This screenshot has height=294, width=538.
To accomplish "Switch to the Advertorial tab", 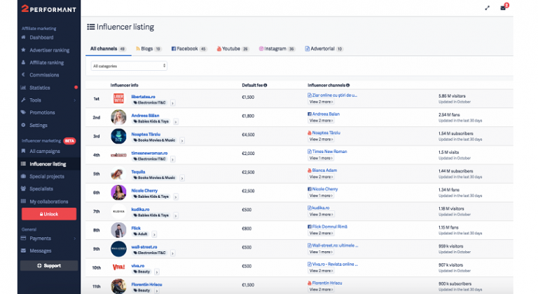I will [x=324, y=49].
